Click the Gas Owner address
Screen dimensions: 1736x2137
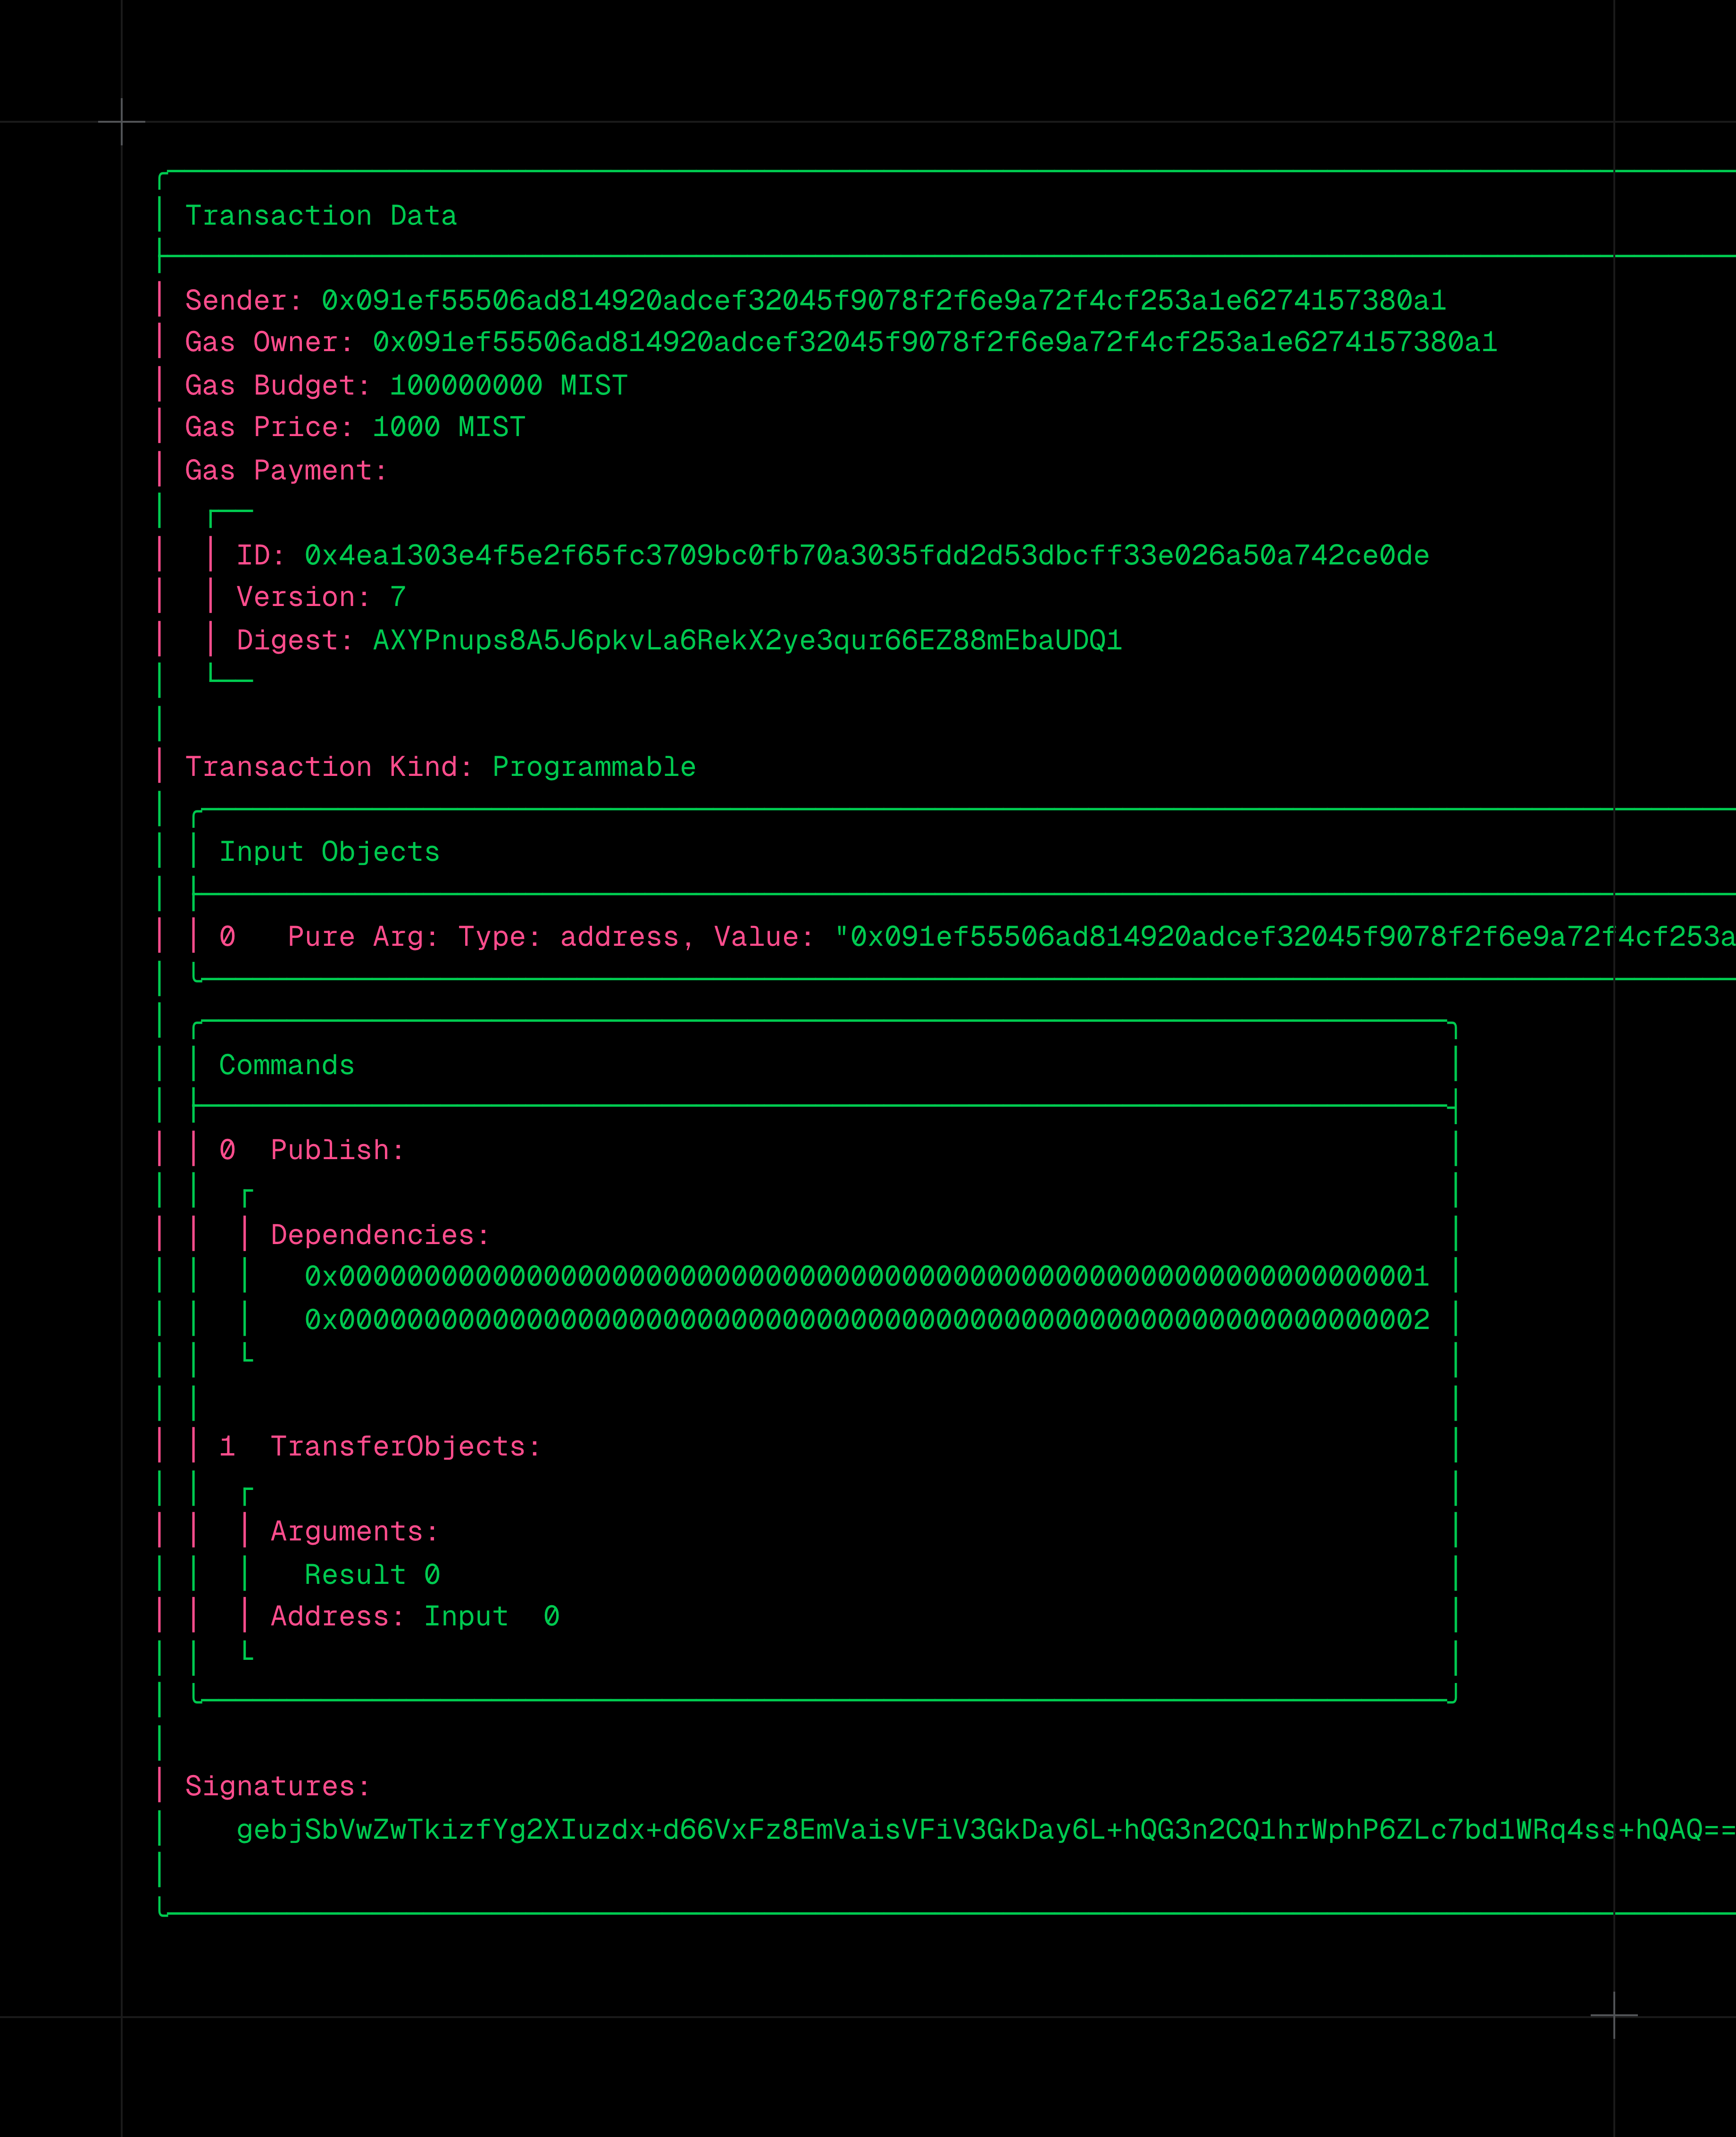(934, 342)
